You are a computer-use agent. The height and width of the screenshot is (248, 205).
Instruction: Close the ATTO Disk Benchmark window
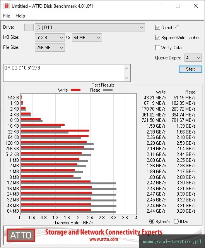pos(196,6)
